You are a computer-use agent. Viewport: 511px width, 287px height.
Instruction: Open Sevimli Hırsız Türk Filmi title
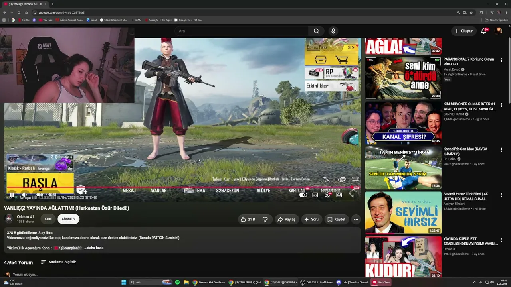pyautogui.click(x=466, y=196)
